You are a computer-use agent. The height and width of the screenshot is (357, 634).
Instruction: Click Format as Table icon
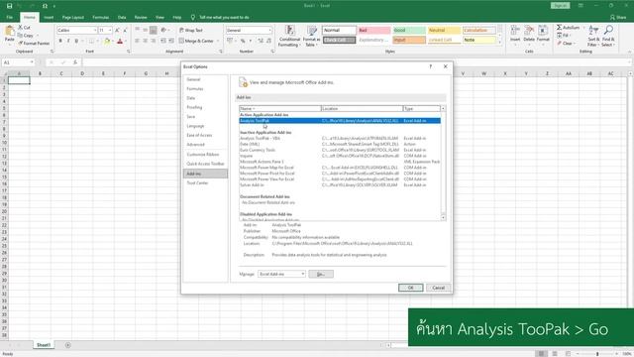(x=311, y=31)
